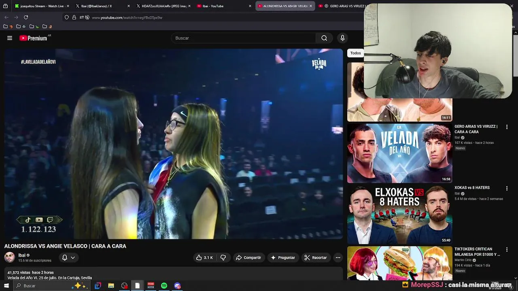Go back with the browser back arrow
Image resolution: width=518 pixels, height=291 pixels.
tap(6, 17)
